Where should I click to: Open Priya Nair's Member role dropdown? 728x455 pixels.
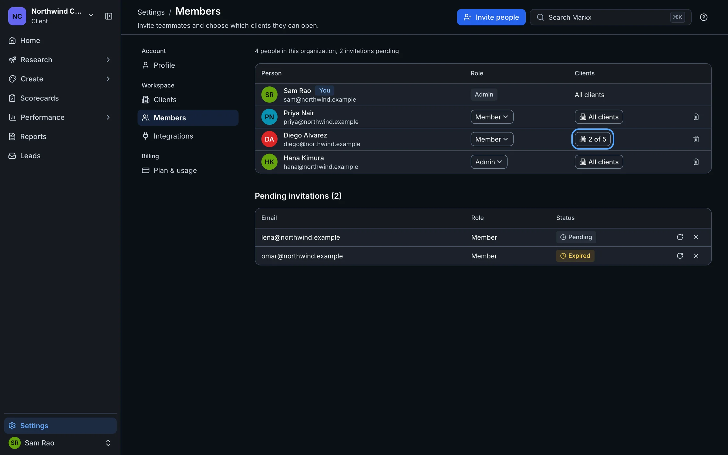pos(492,117)
